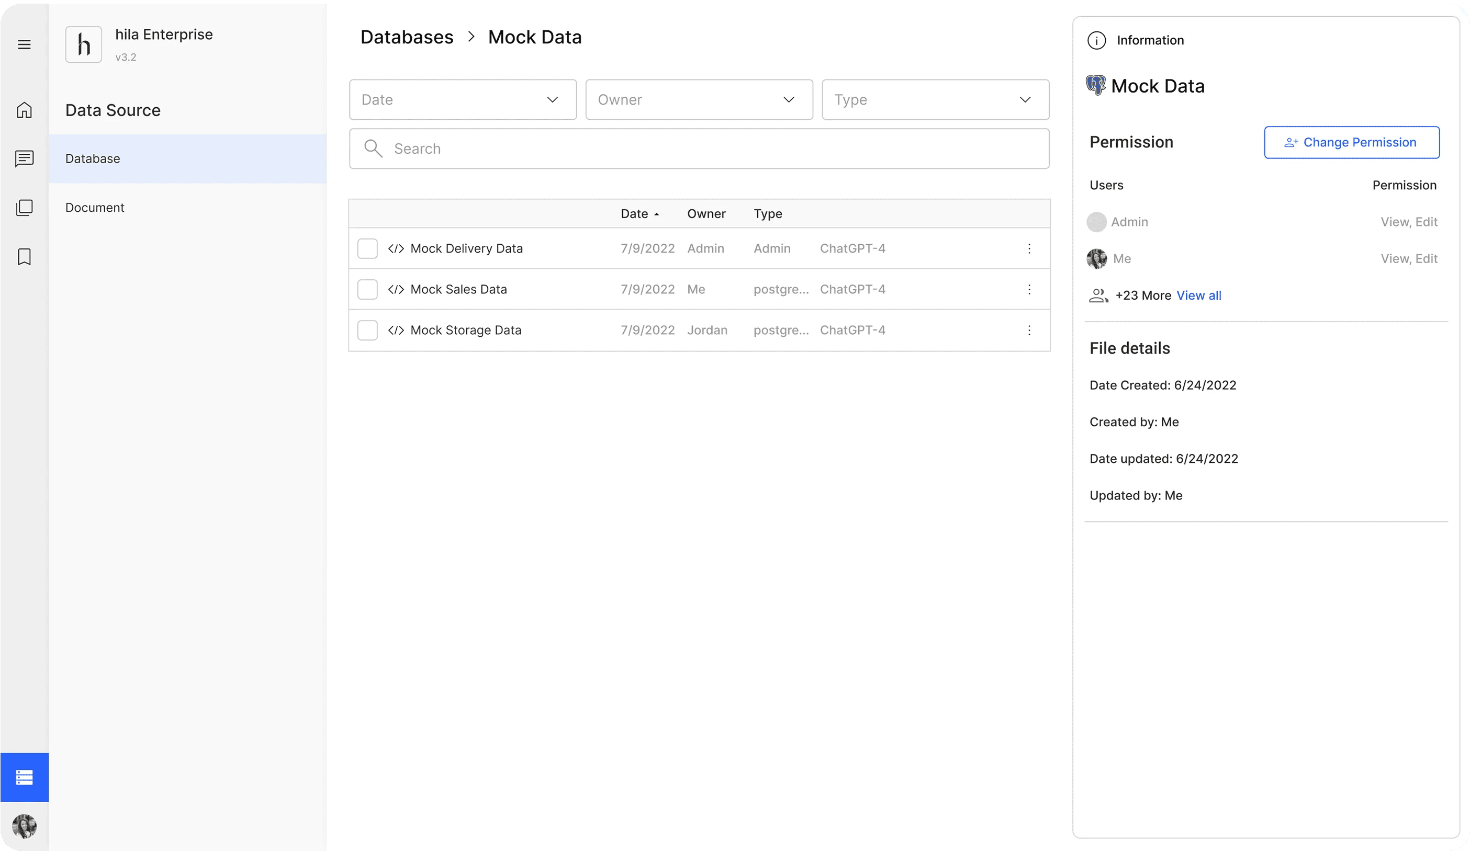Open the bookmarks sidebar icon
The height and width of the screenshot is (853, 1470).
(24, 257)
